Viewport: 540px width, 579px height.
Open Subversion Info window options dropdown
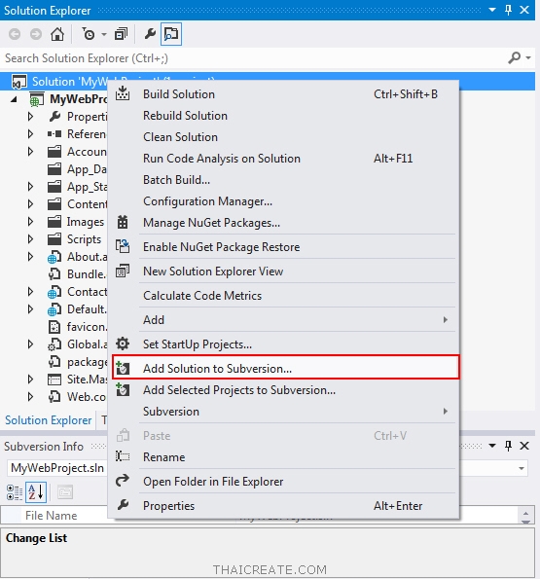pos(492,446)
